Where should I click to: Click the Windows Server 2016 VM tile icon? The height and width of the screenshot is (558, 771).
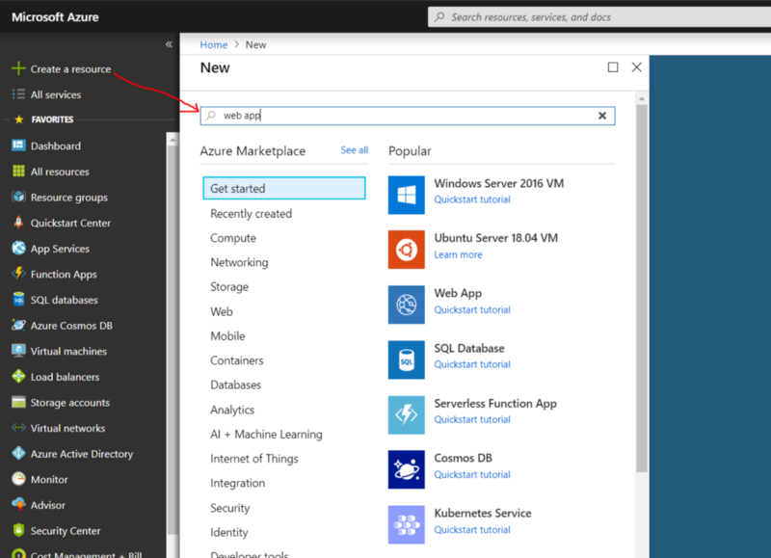pos(406,196)
